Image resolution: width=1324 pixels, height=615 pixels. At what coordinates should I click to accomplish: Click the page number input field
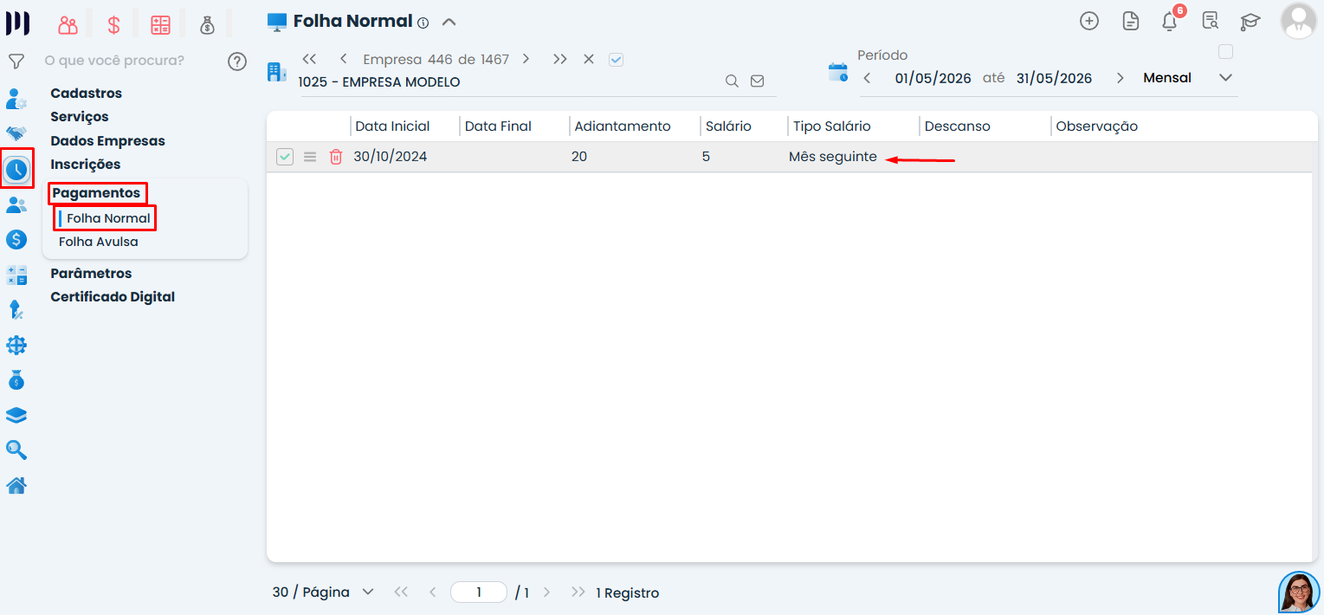tap(479, 592)
